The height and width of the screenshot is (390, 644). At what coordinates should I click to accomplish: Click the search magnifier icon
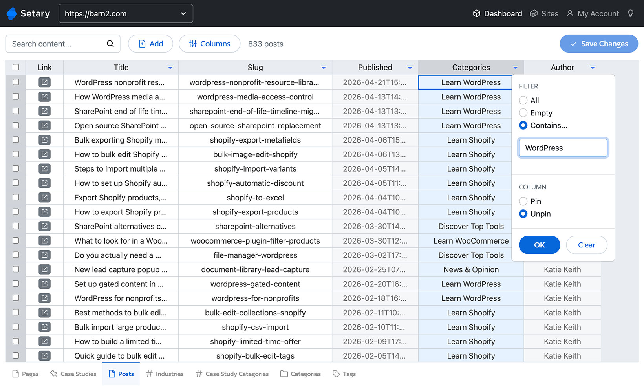(110, 44)
